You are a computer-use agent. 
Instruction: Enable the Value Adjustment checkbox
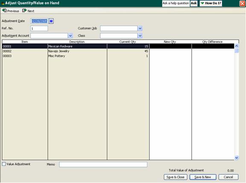coord(4,164)
